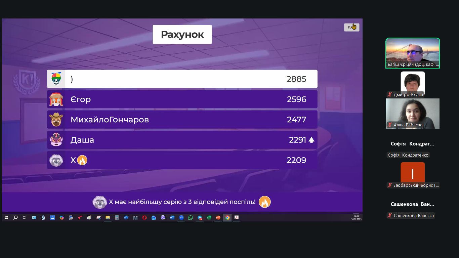Switch to Zoom via its taskbar icon
This screenshot has width=459, height=258.
coord(181,218)
